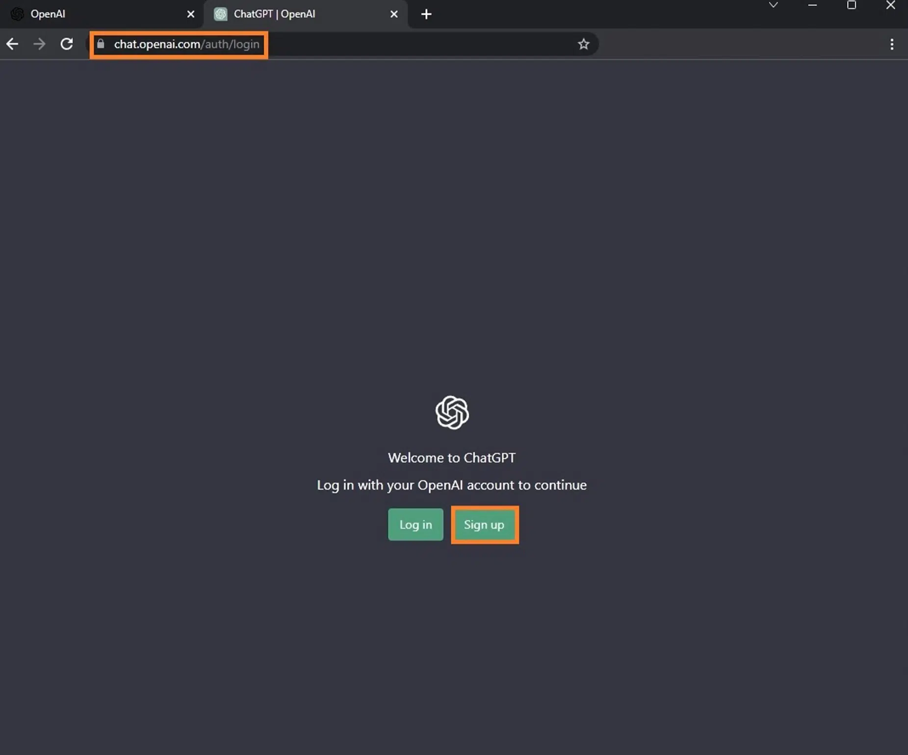Click the forward navigation arrow

point(39,44)
